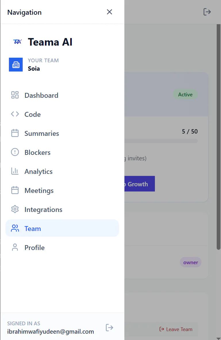Screen dimensions: 221x340
Task: Click the 5 / 50 member count
Action: pyautogui.click(x=190, y=132)
